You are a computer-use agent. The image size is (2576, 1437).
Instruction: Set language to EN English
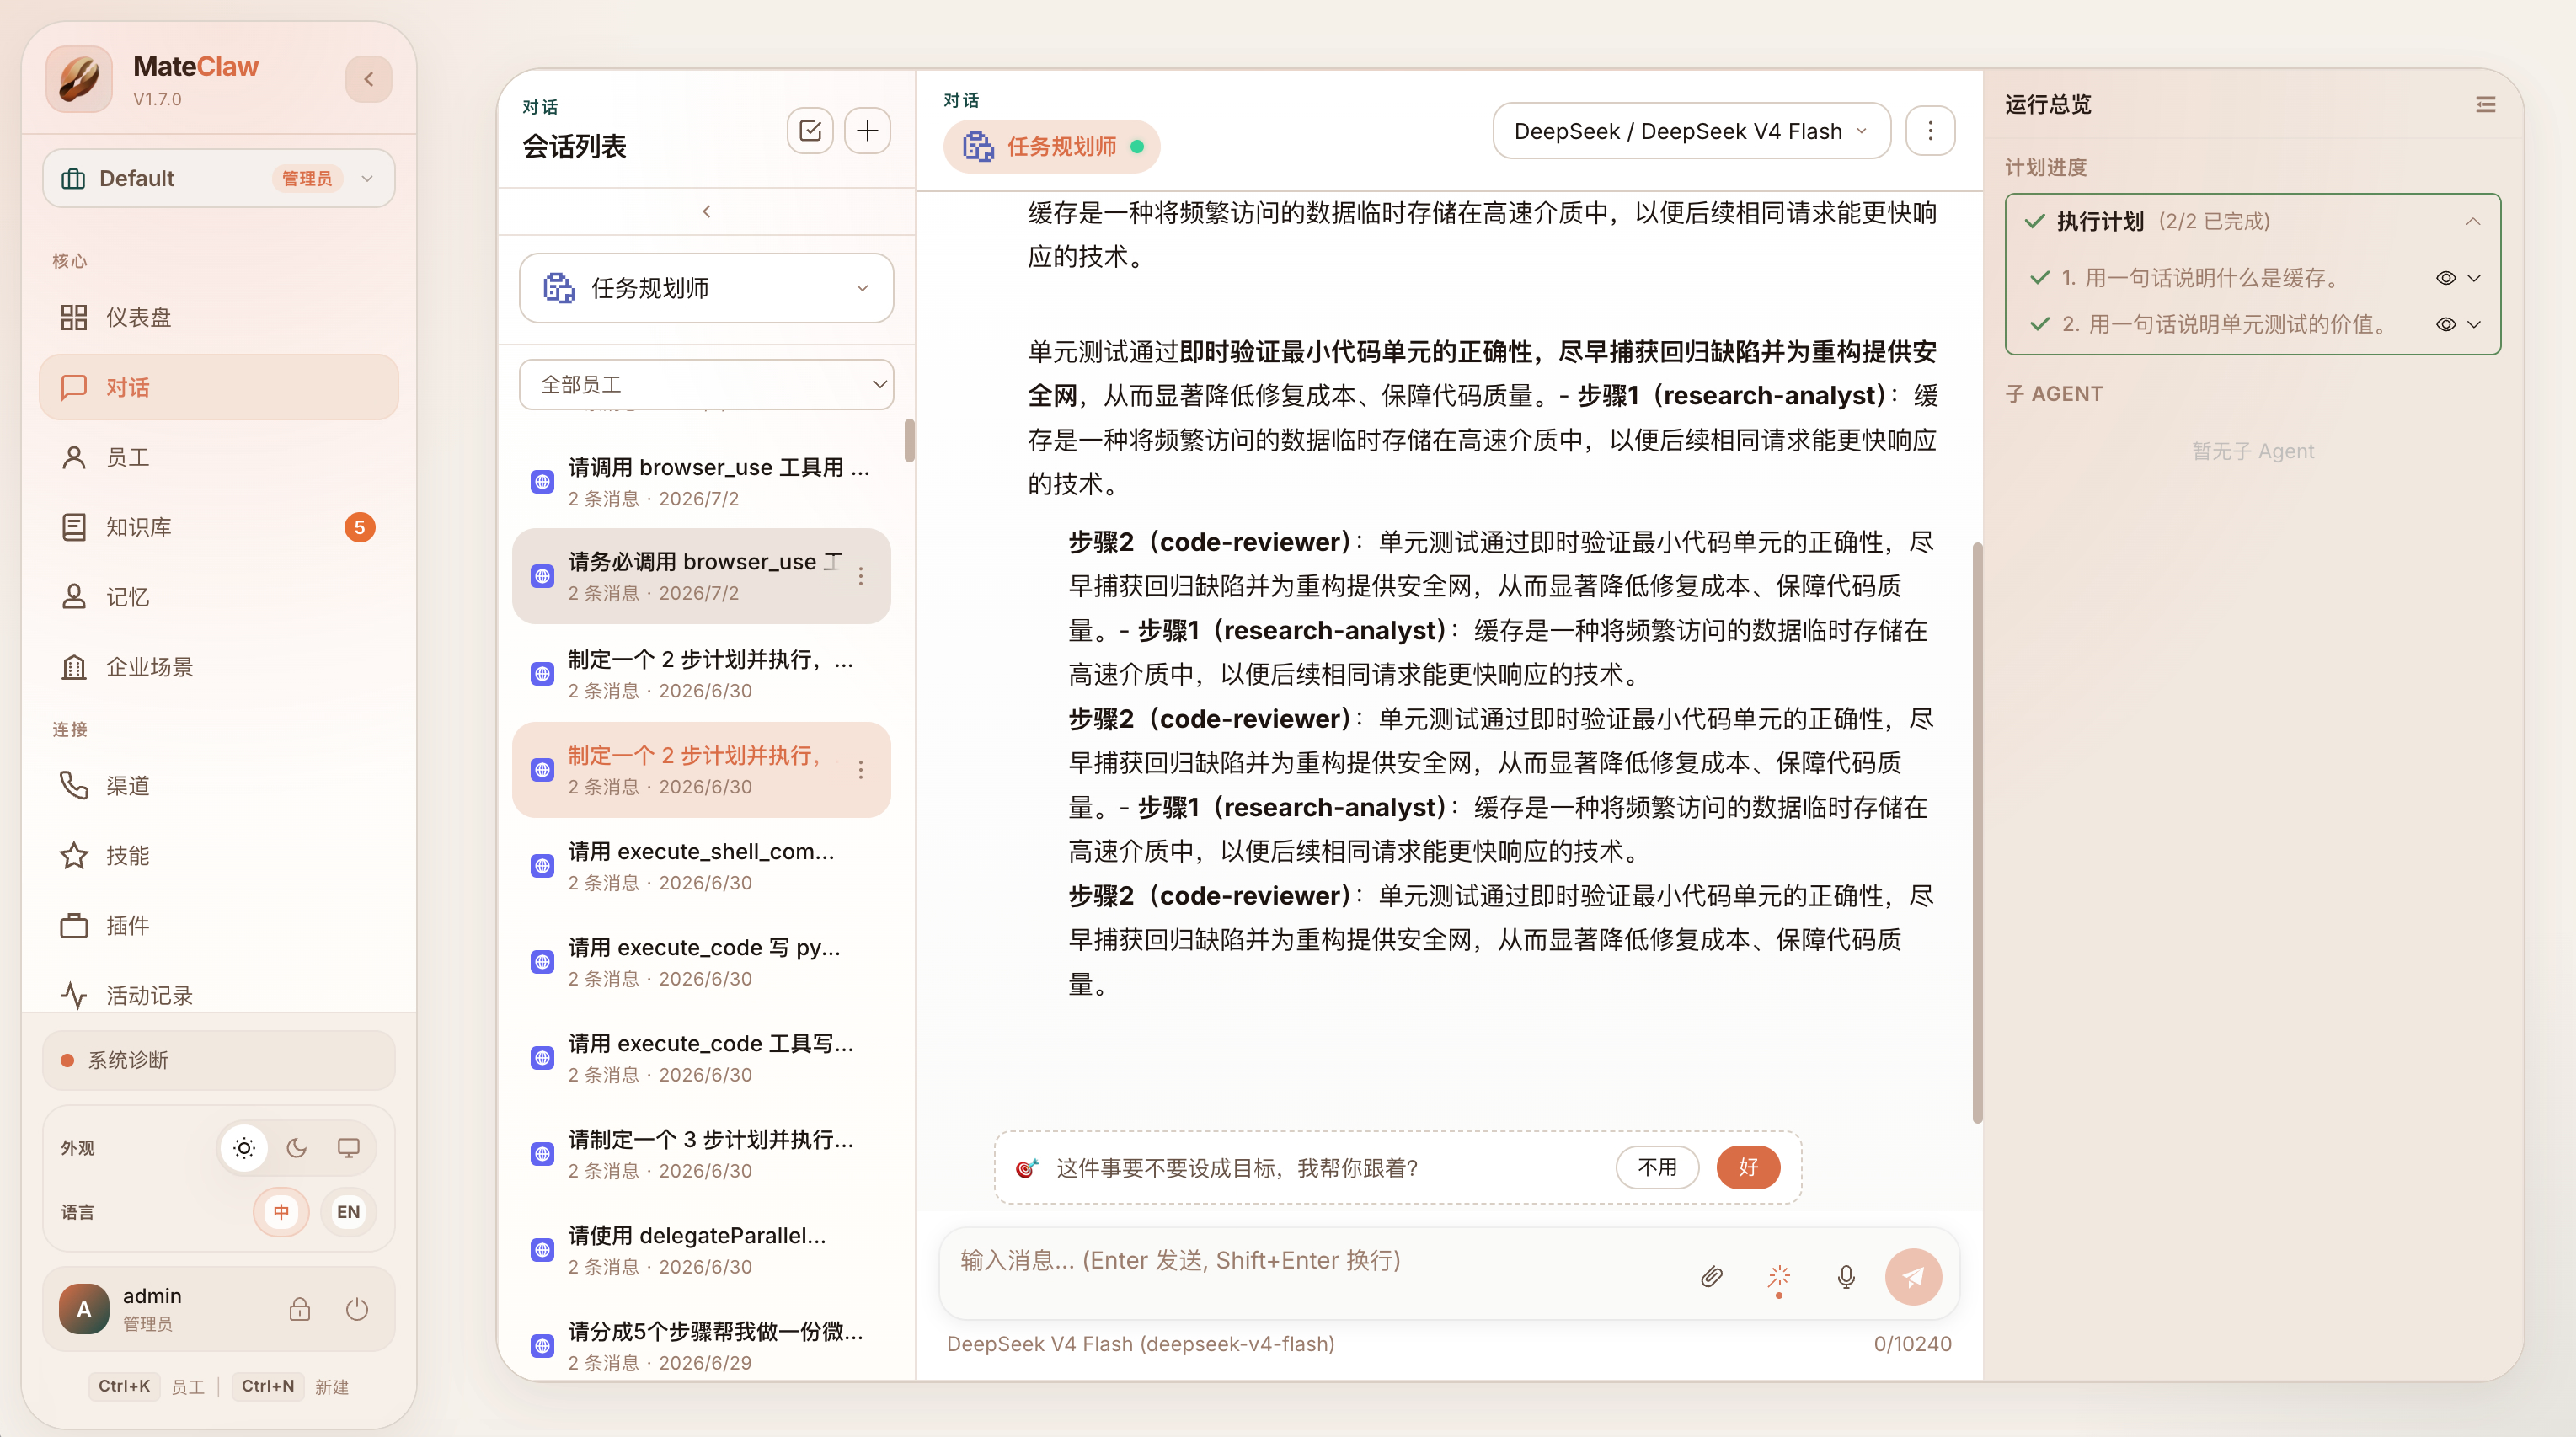[348, 1212]
